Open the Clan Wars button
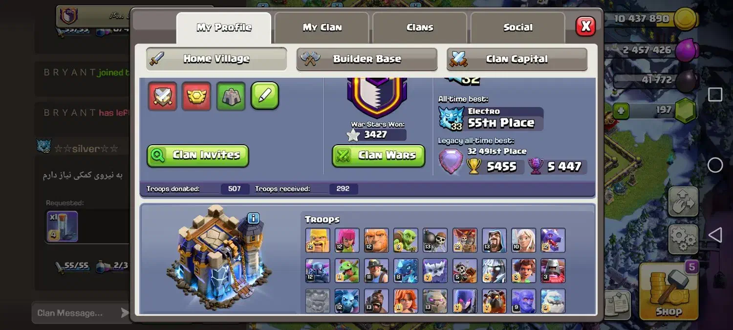This screenshot has height=330, width=733. point(379,155)
